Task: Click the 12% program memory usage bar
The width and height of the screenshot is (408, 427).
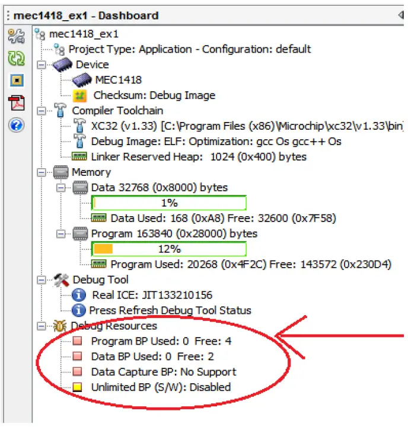Action: [169, 249]
